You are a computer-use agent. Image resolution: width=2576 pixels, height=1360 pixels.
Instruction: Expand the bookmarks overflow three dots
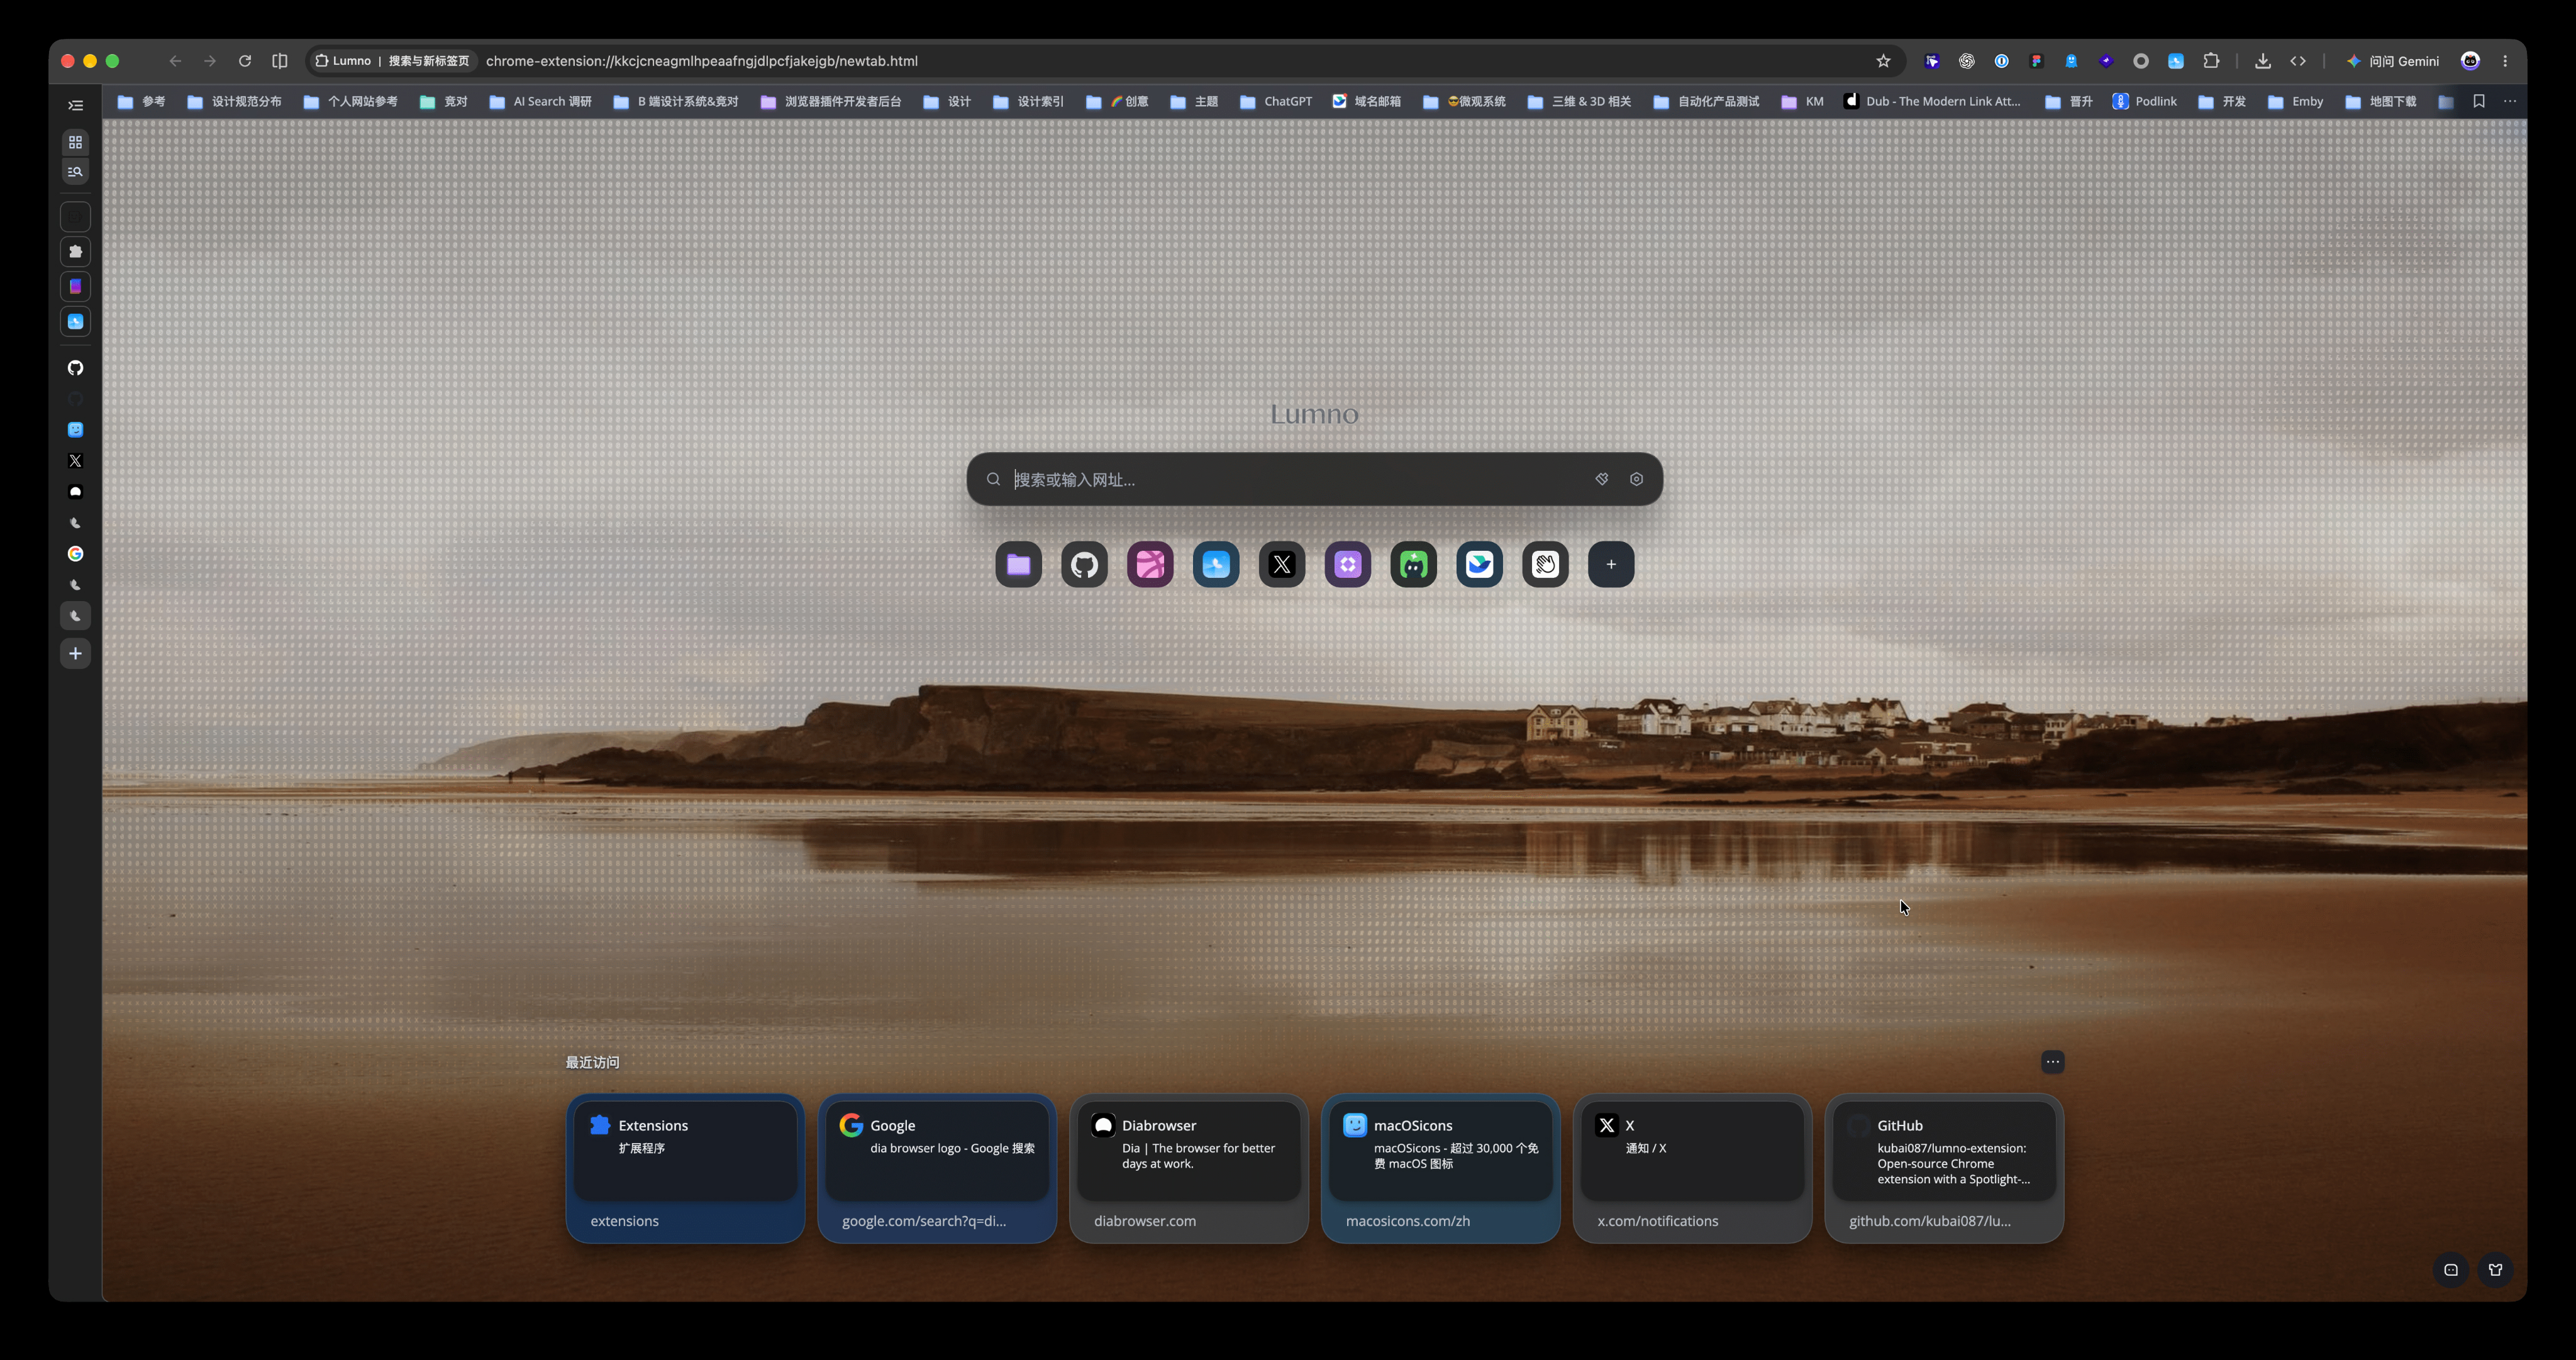2510,101
